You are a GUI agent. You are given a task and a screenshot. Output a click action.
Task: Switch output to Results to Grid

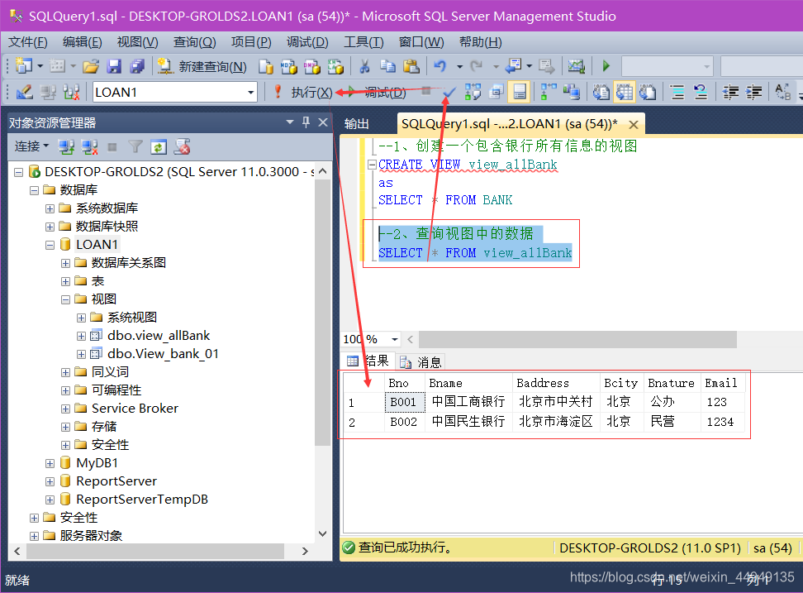tap(625, 93)
